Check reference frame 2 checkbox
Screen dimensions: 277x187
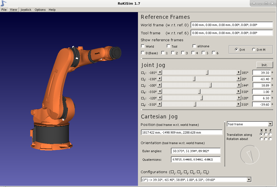[173, 53]
